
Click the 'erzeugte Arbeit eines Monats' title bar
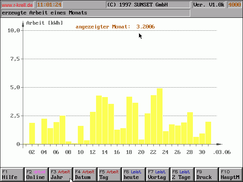(95, 13)
